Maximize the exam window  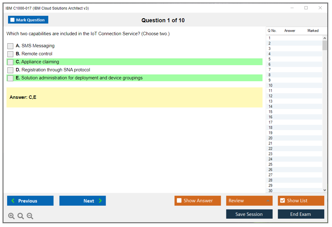pyautogui.click(x=306, y=8)
